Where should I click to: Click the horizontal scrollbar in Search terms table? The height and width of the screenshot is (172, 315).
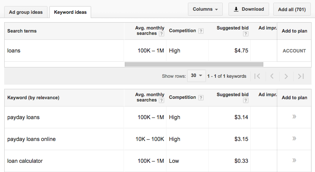[x=194, y=64]
